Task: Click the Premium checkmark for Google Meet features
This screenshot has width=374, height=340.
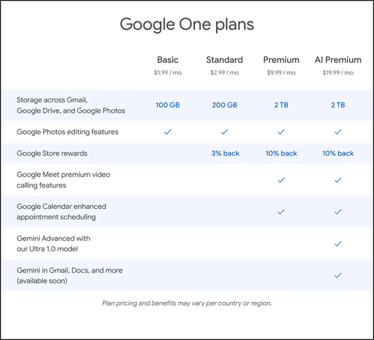Action: [281, 180]
